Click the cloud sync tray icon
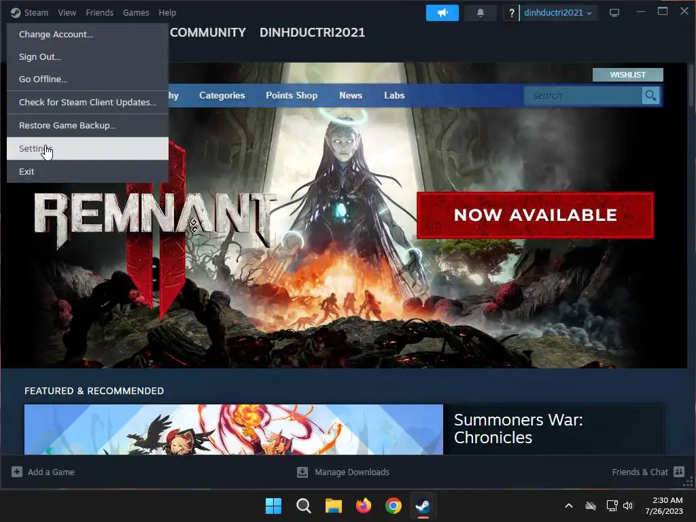Viewport: 696px width, 522px height. (x=591, y=506)
